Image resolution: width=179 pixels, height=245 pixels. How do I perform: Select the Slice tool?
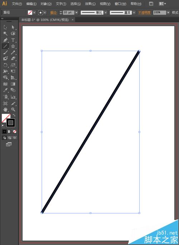click(13, 103)
